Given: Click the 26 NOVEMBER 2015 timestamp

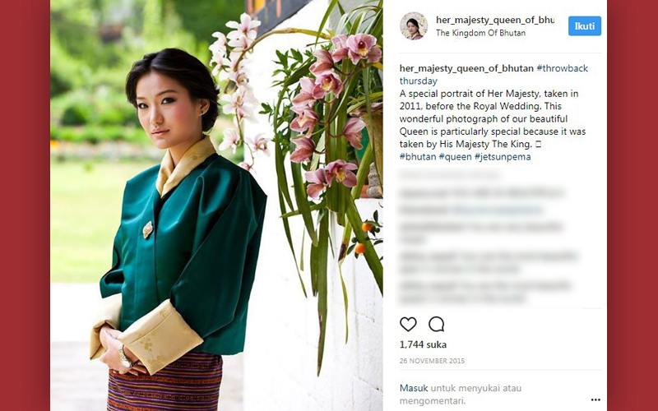Looking at the screenshot, I should coord(432,361).
